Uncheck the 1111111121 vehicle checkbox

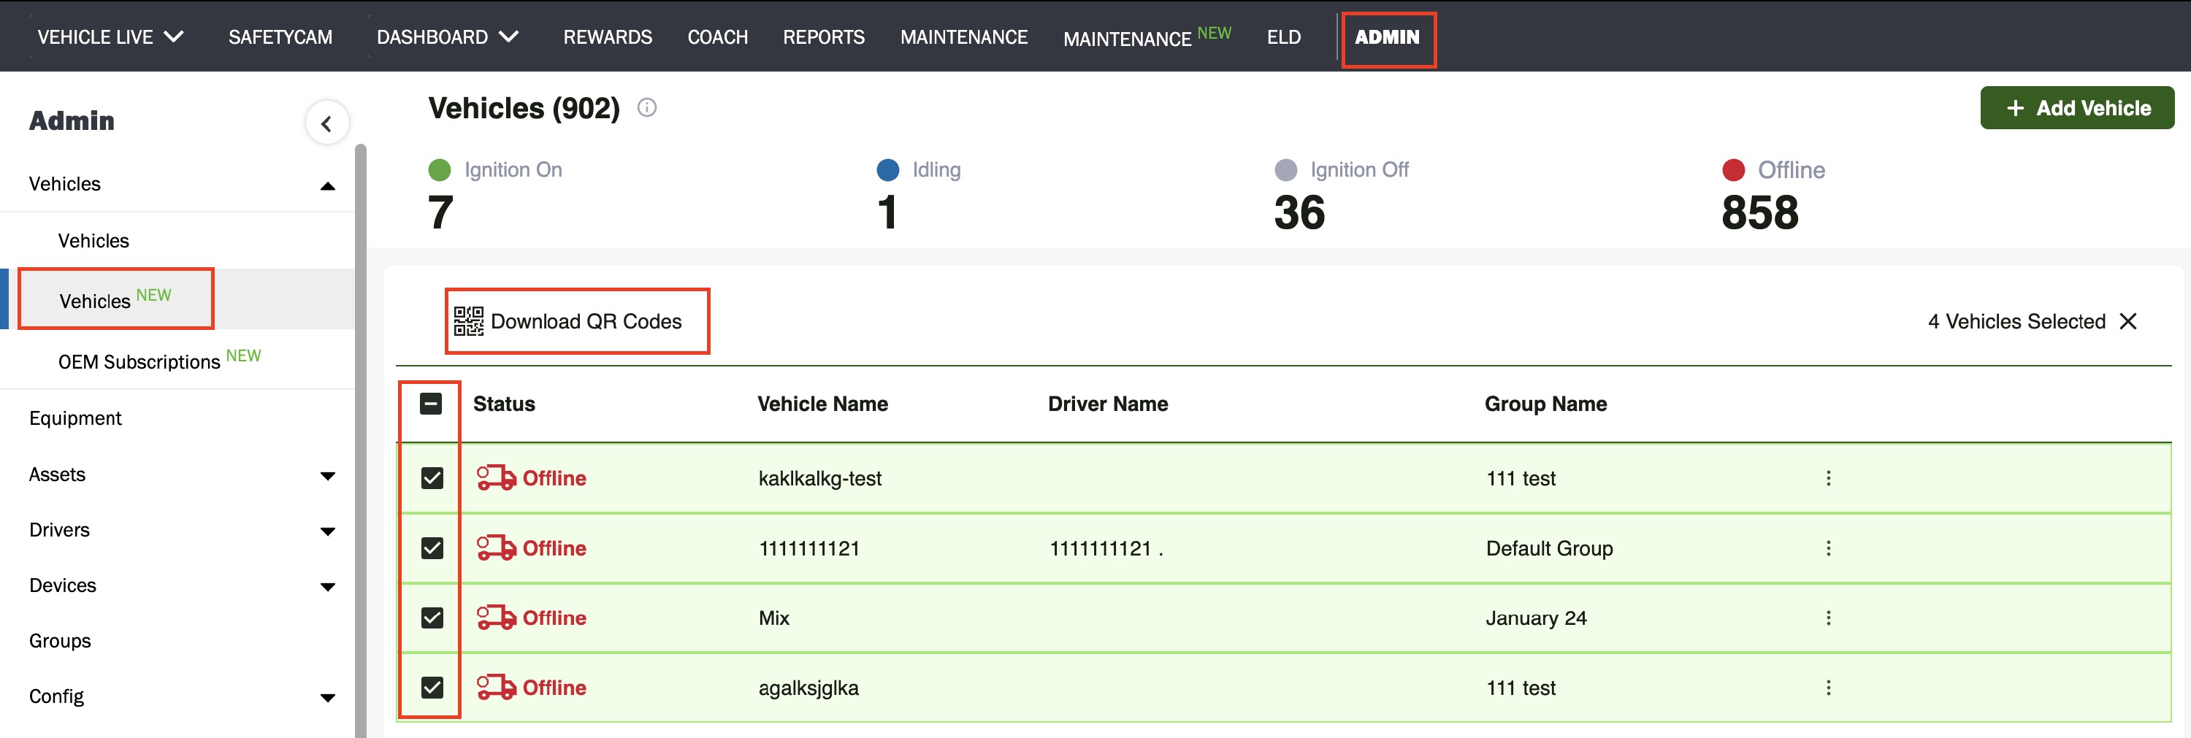[432, 548]
